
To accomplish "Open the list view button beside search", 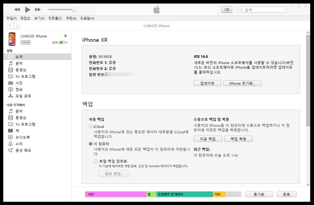I will [227, 10].
